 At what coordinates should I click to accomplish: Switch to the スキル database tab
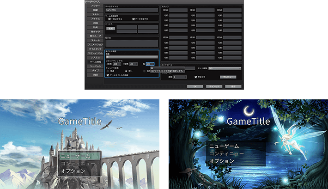click(x=95, y=14)
